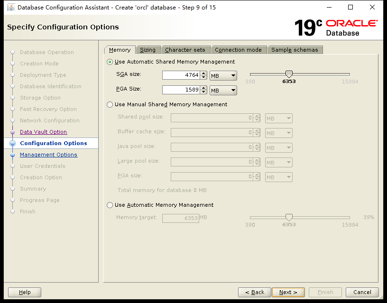Click Fast Recovery Option step text
The width and height of the screenshot is (387, 303).
coord(48,109)
